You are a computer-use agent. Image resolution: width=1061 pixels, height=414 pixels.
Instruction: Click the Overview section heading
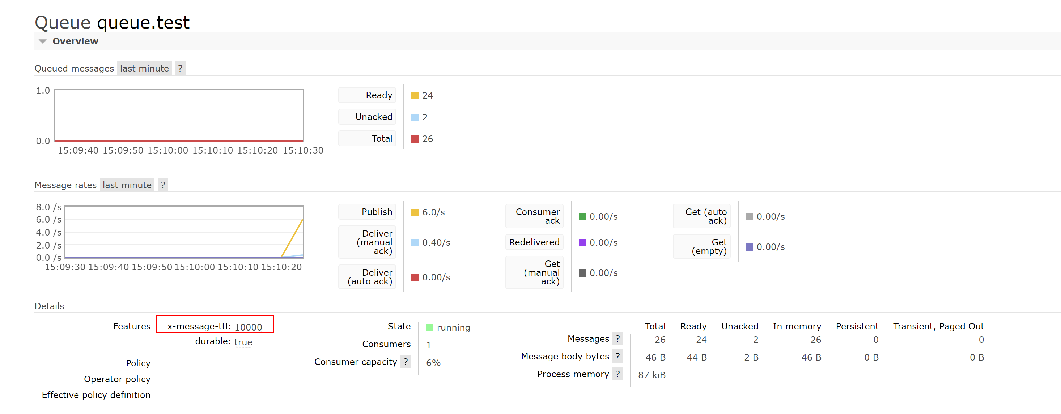(x=75, y=42)
